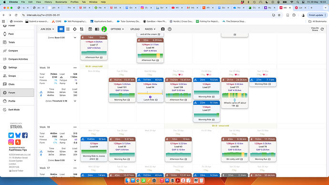Expand Zones Threshold 0.98 chevron in Week 19
The image size is (329, 185).
click(75, 101)
